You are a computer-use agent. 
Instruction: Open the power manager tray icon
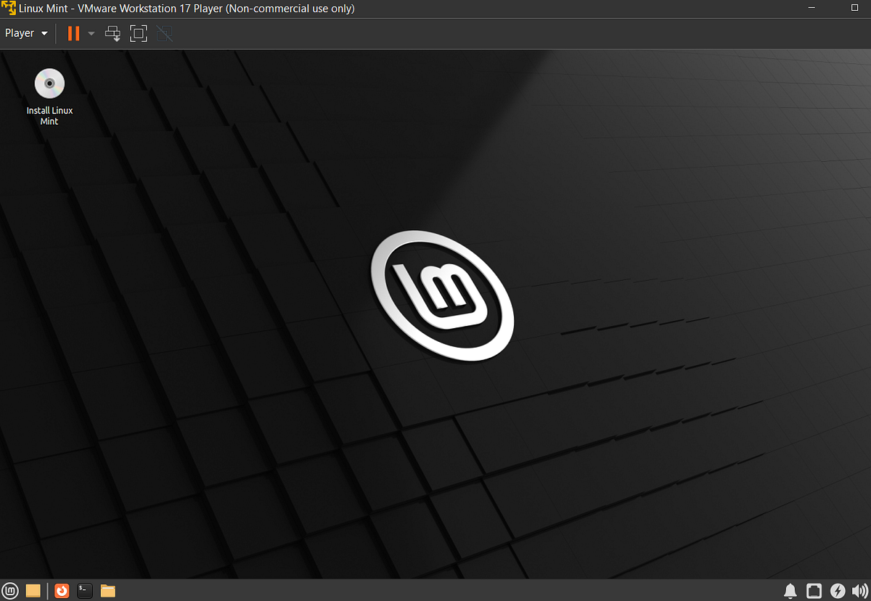click(838, 590)
